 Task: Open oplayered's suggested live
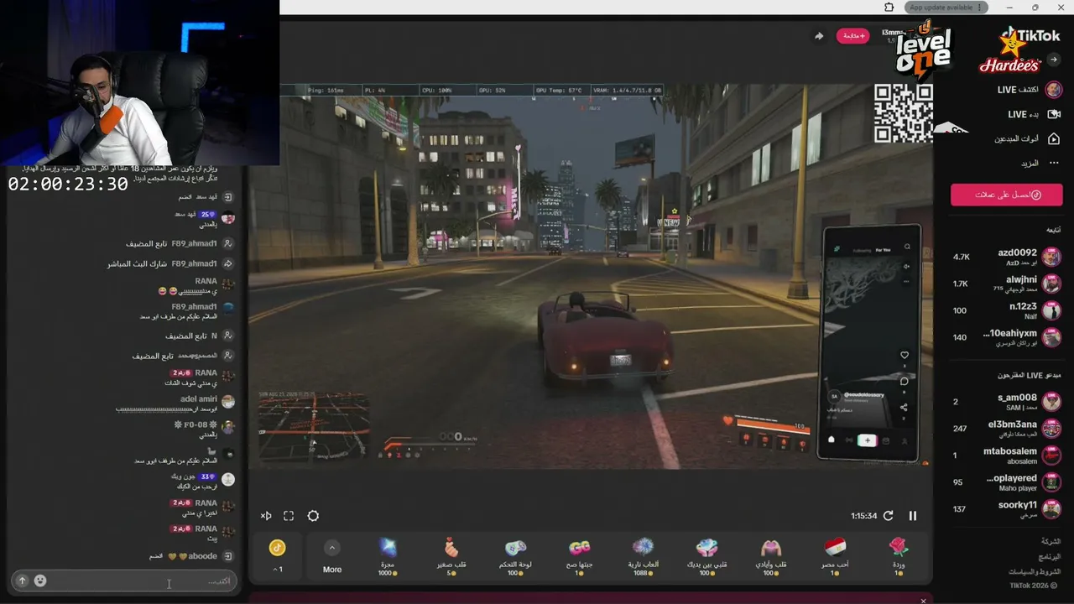(x=1007, y=482)
